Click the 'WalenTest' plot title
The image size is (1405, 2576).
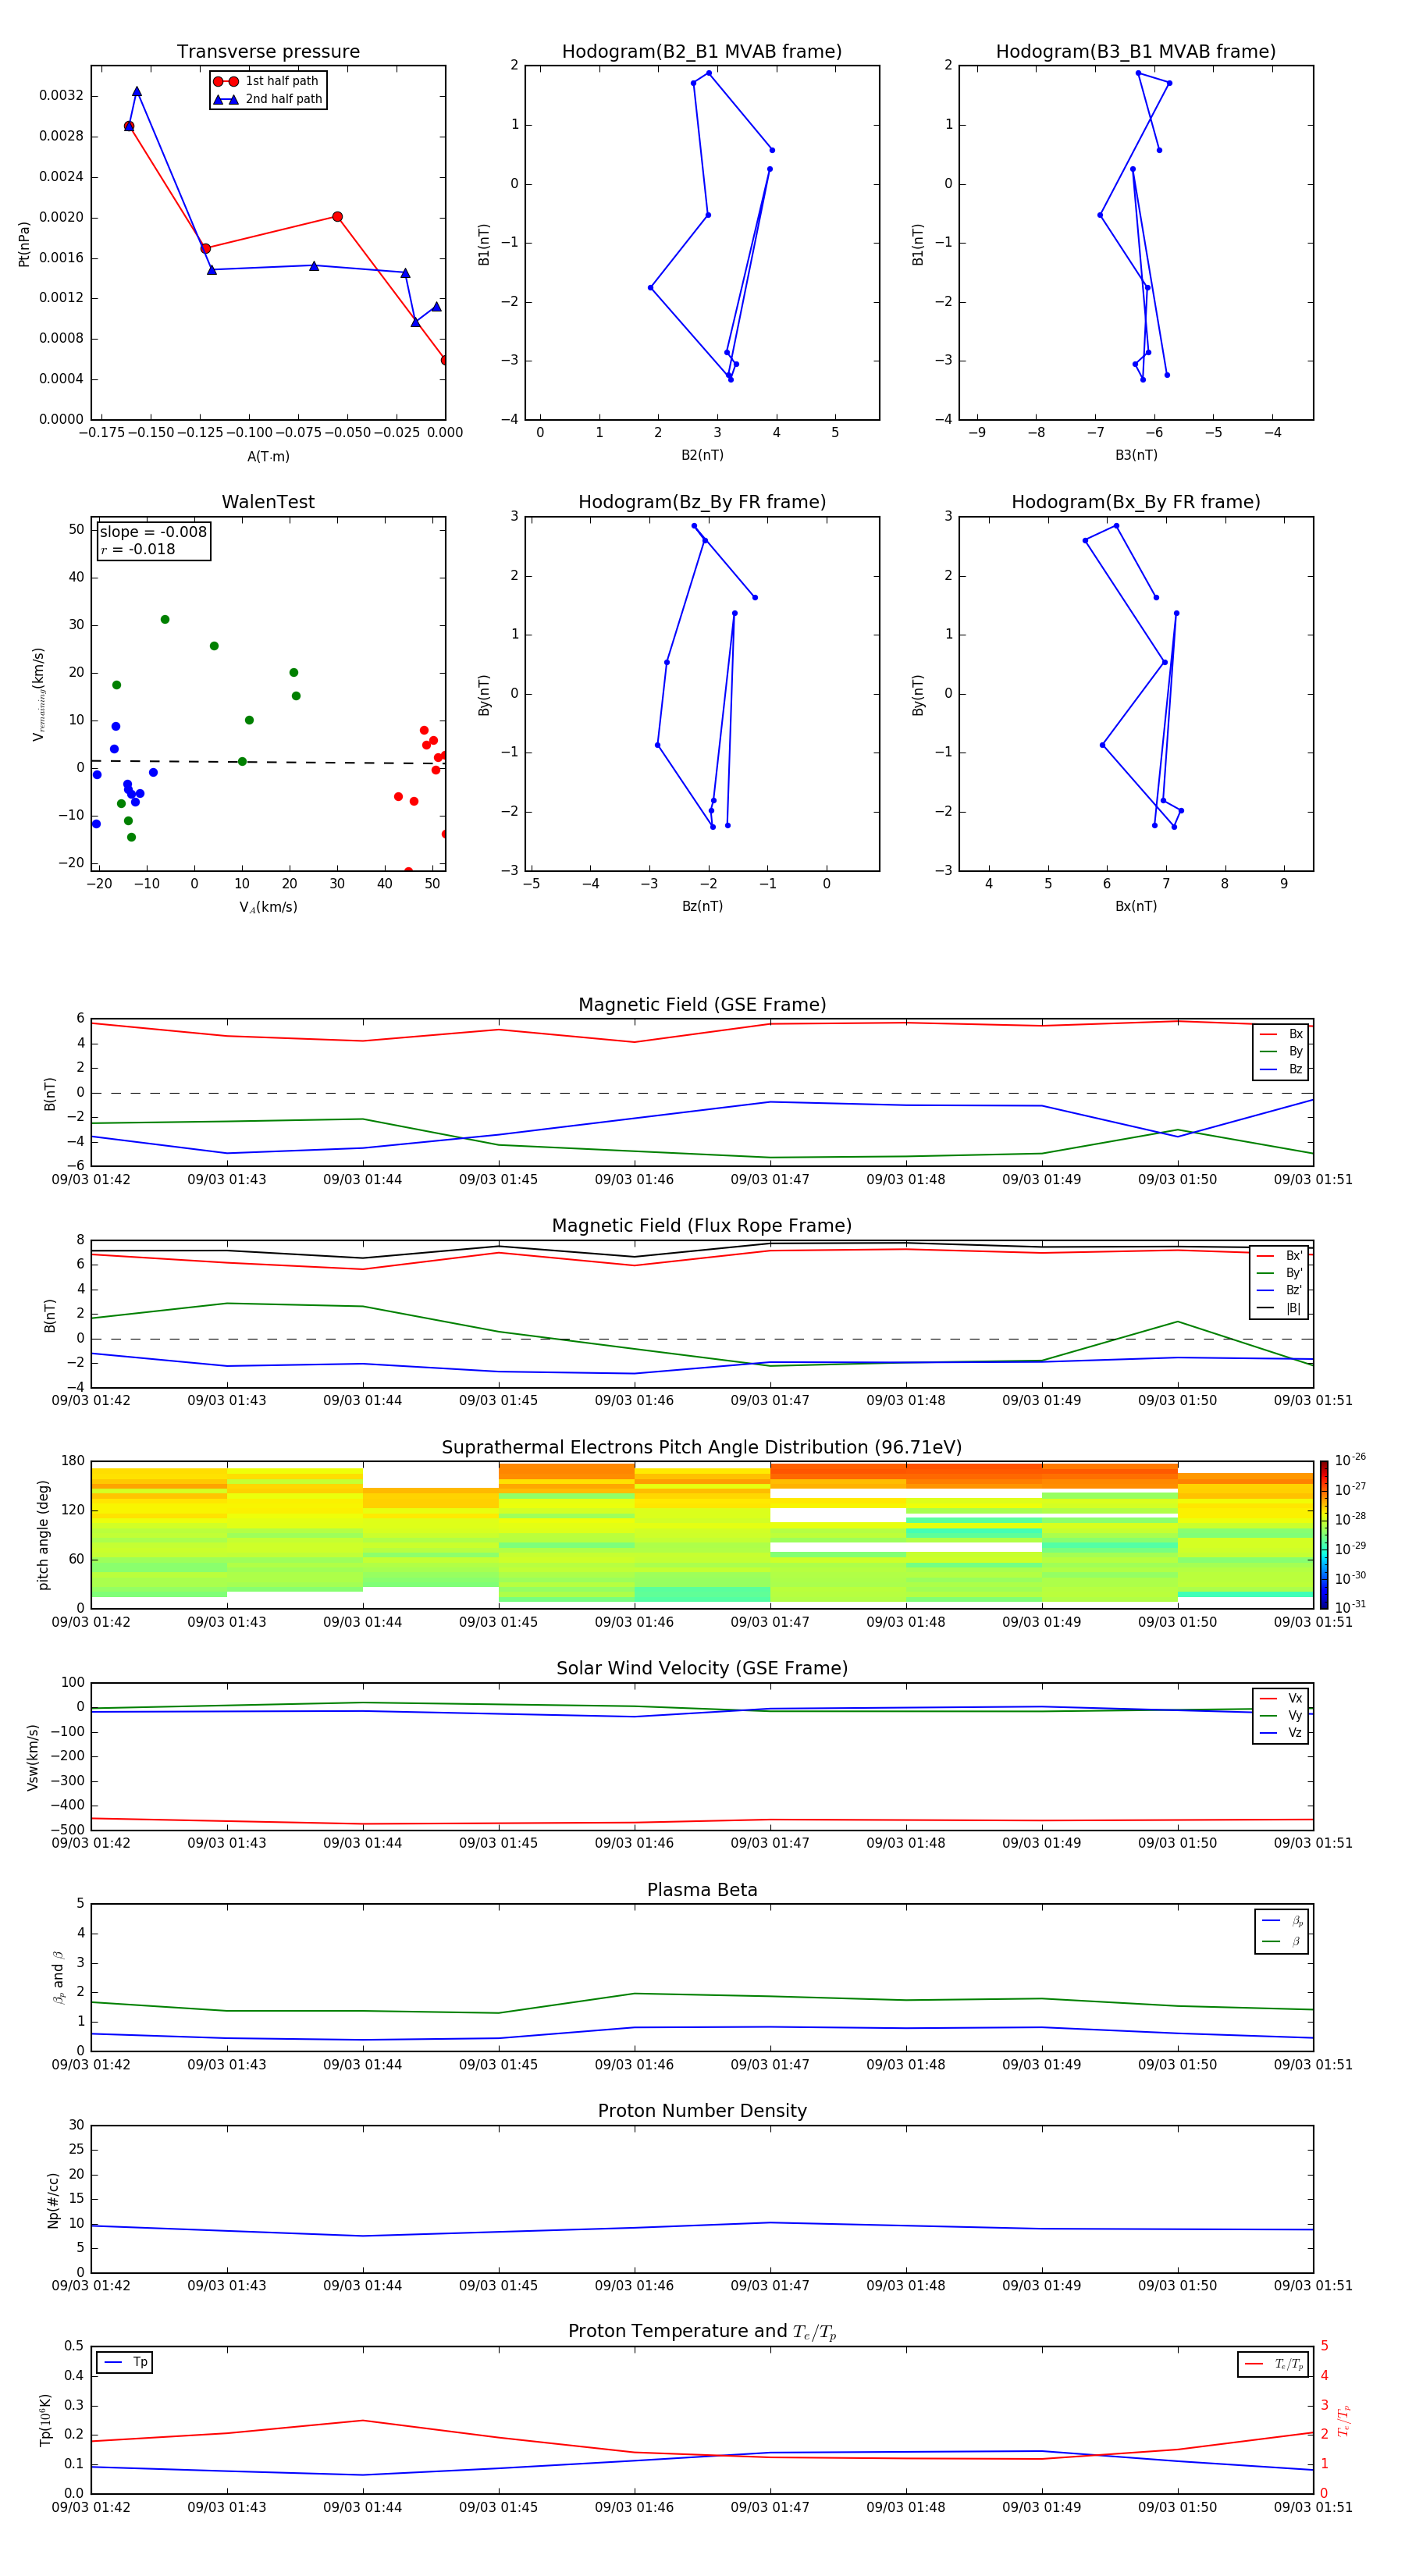tap(268, 502)
